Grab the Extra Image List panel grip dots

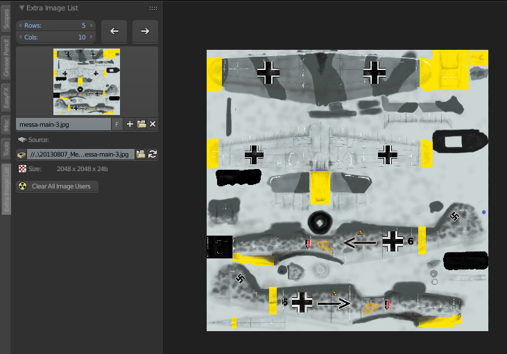(x=153, y=8)
